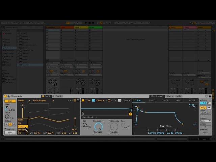Open the Matrix tab

(170, 96)
